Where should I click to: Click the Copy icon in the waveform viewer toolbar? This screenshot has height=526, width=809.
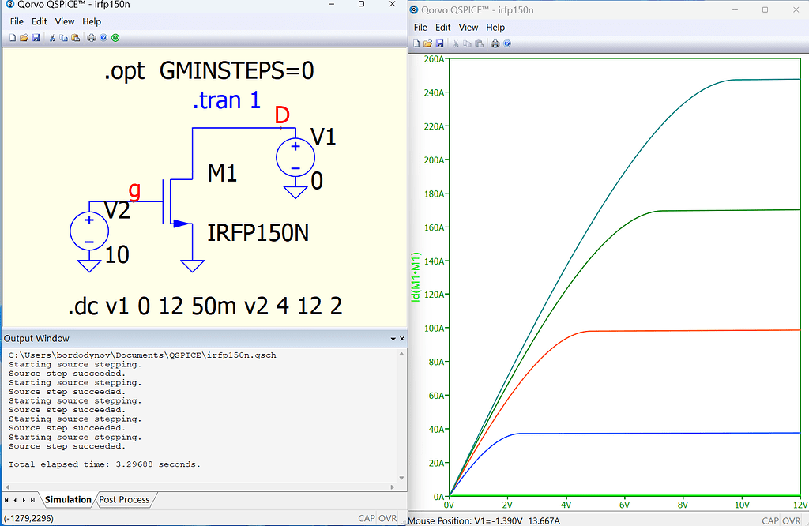pos(467,42)
